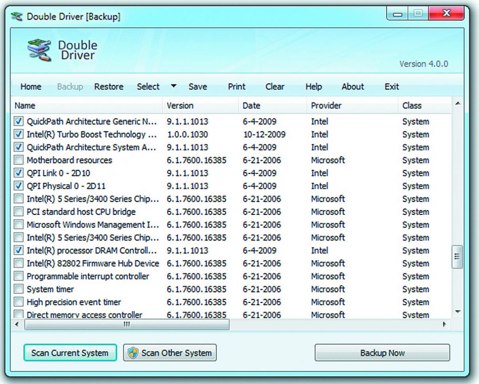
Task: Click date '10-12-2009' cell
Action: tap(264, 135)
